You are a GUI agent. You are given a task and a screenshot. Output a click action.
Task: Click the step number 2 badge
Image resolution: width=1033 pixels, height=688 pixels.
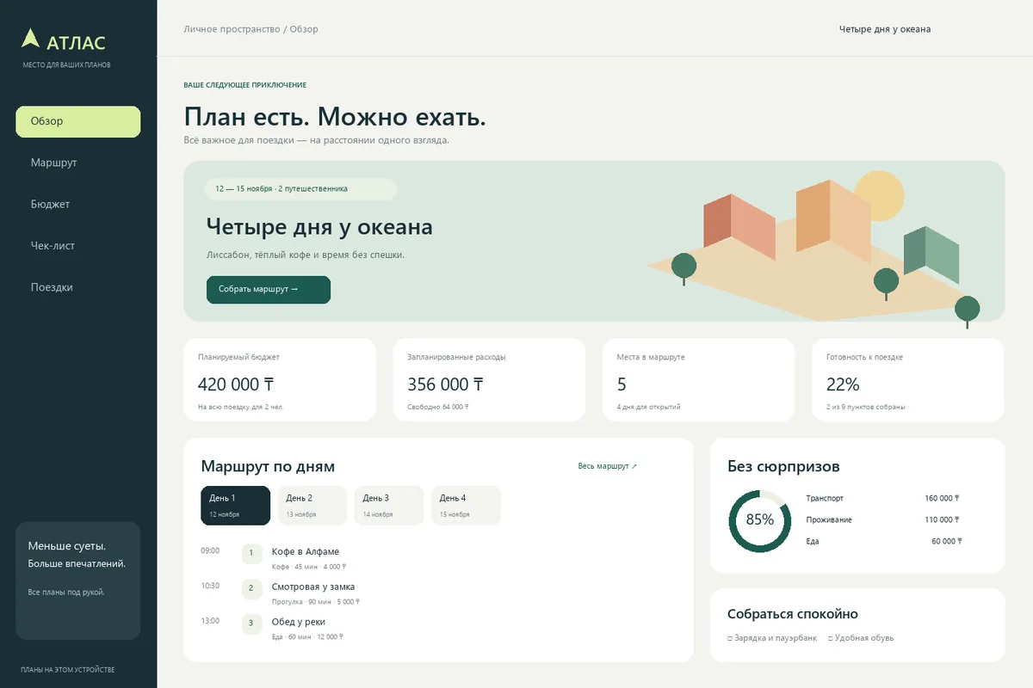(251, 588)
